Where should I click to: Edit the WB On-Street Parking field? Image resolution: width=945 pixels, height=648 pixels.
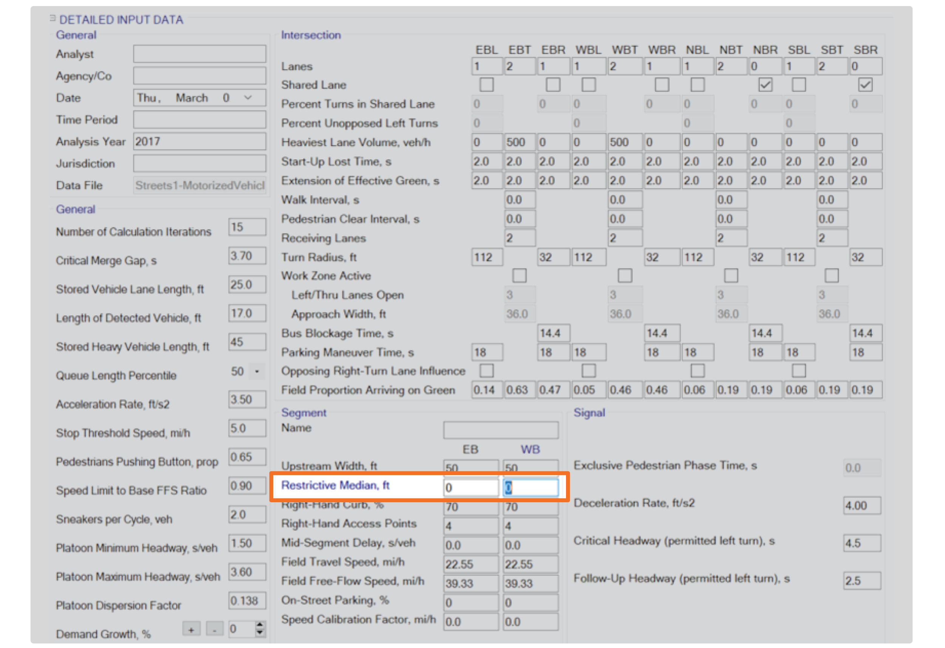(x=530, y=603)
